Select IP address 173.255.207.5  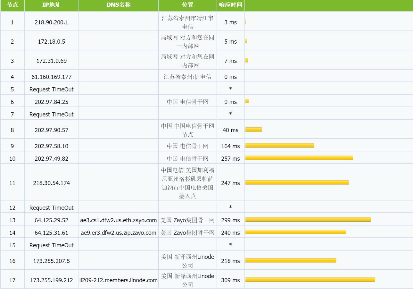click(x=52, y=261)
